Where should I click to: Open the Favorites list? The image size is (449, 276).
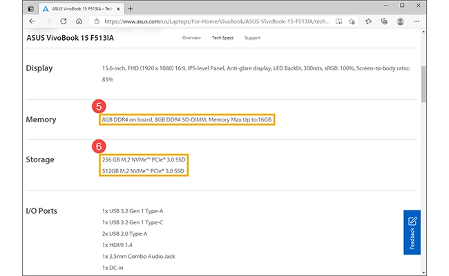[x=369, y=21]
